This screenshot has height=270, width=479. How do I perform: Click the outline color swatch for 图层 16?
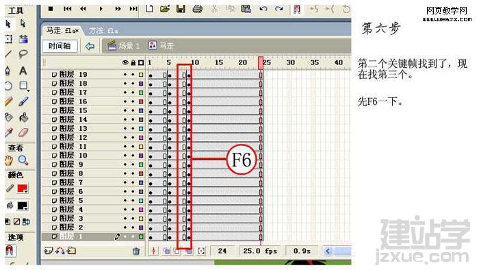(x=141, y=101)
